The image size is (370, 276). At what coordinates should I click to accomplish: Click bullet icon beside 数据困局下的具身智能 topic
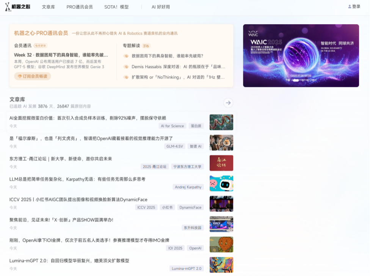126,56
